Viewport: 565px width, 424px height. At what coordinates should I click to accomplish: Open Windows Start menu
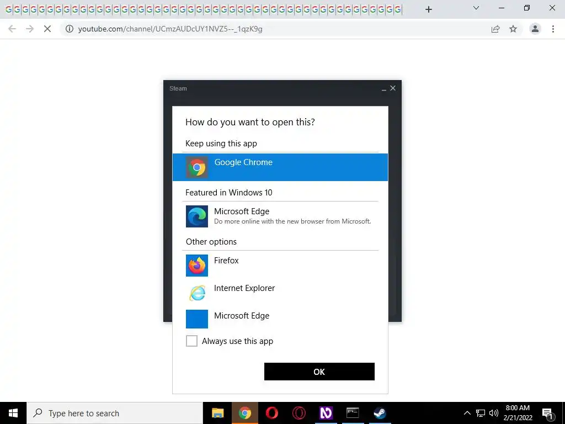(13, 413)
